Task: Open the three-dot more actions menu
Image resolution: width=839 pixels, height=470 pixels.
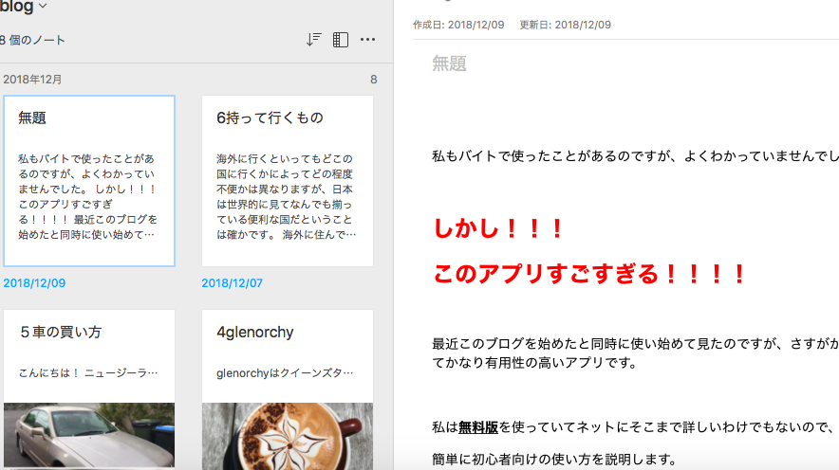Action: point(367,40)
